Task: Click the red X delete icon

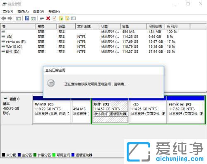Action: 48,18
